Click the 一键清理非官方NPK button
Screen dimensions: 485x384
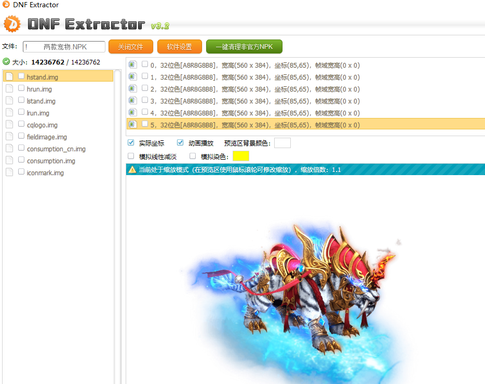point(244,47)
